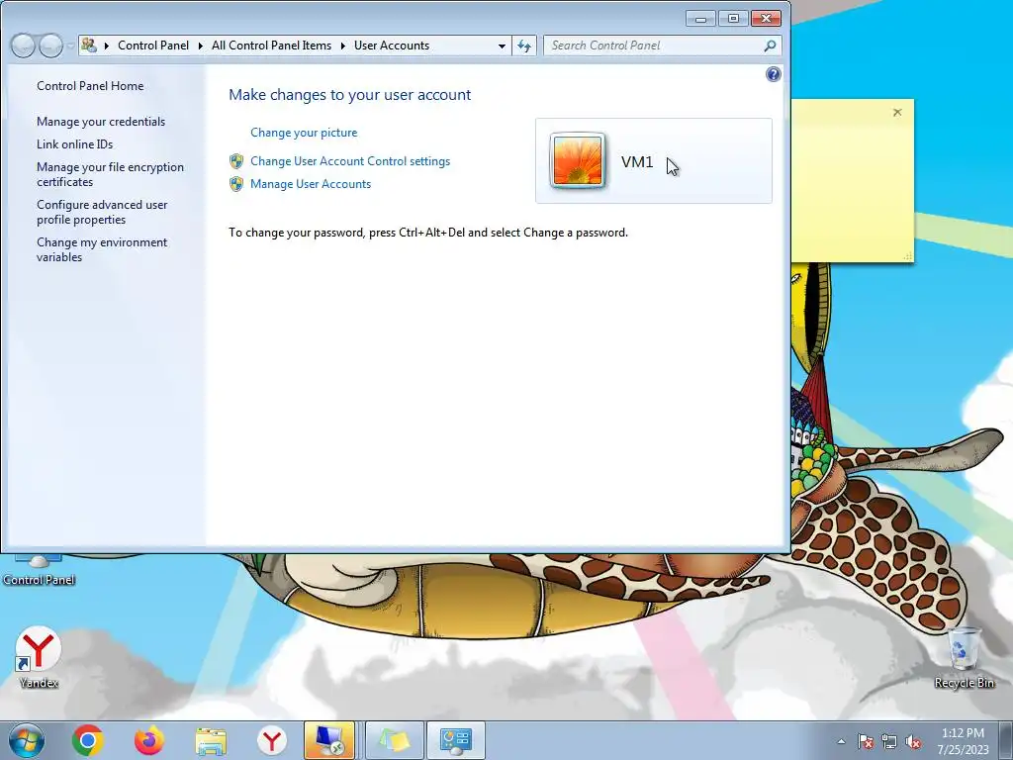Minimize the User Accounts window

point(701,19)
